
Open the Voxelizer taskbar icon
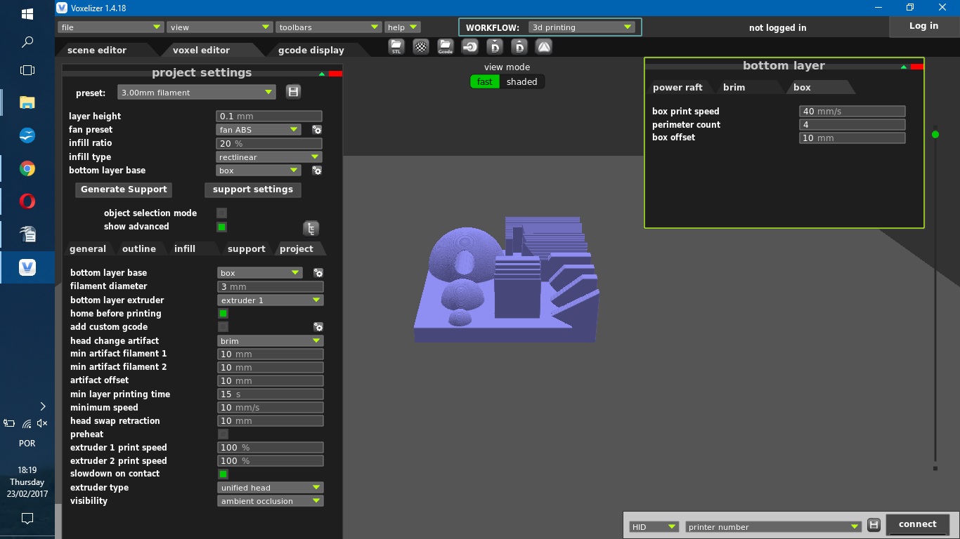point(27,267)
